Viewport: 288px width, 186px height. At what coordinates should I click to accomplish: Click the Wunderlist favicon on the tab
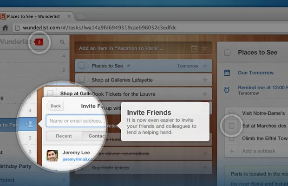(x=3, y=17)
